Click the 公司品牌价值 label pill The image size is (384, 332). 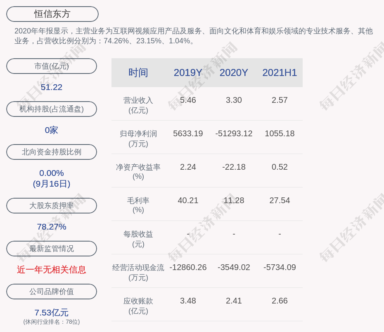tap(52, 292)
